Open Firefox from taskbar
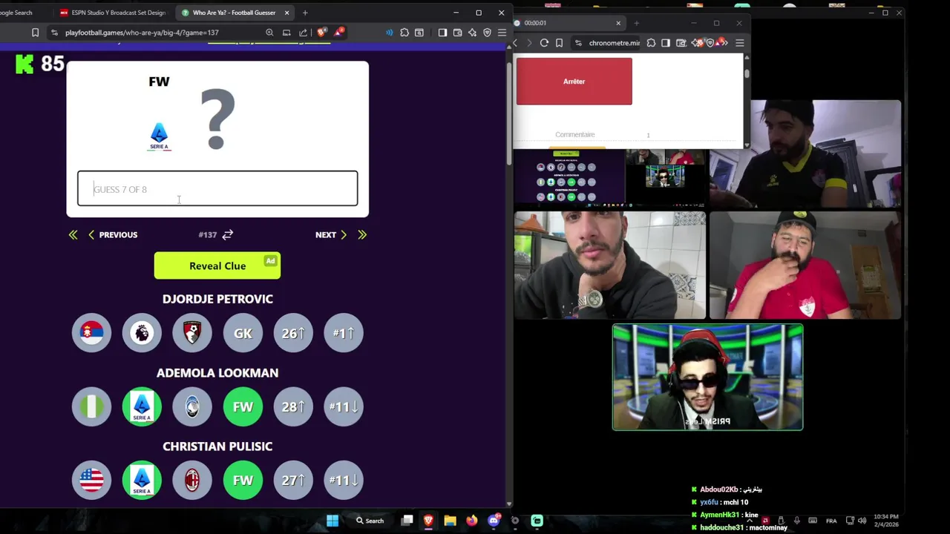The height and width of the screenshot is (534, 950). click(x=471, y=521)
